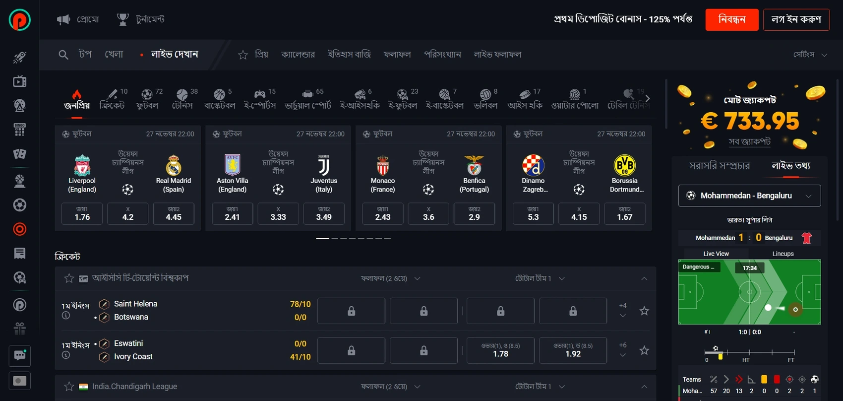Open live chat support icon
This screenshot has height=401, width=843.
(x=20, y=356)
